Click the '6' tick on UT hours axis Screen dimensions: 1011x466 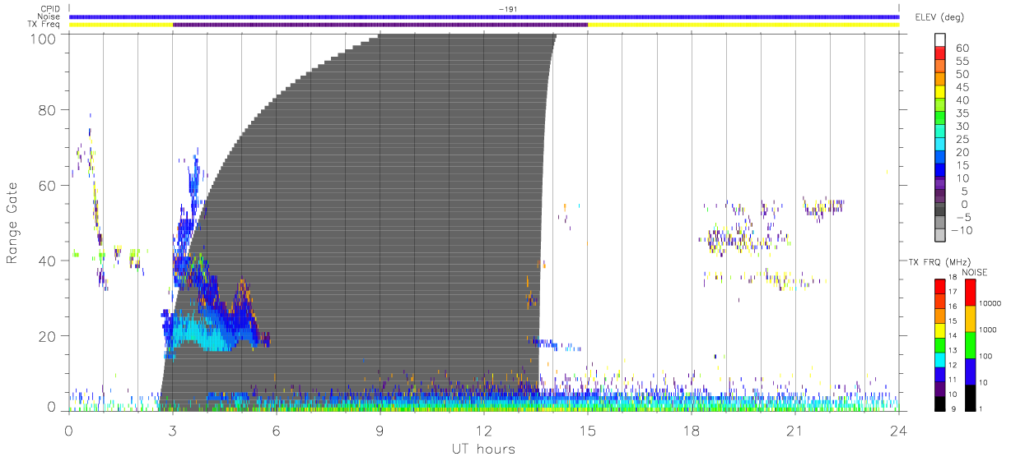tap(277, 431)
